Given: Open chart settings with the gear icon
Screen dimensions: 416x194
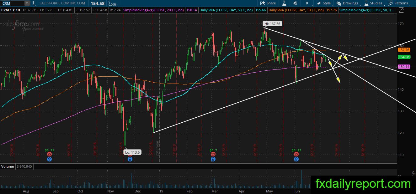Looking at the screenshot, I should [295, 3].
